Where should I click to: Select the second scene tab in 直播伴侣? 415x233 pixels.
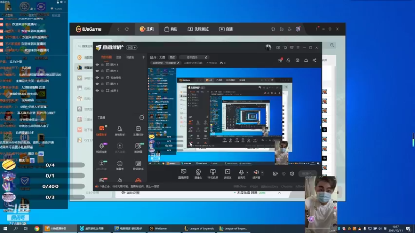click(x=119, y=57)
